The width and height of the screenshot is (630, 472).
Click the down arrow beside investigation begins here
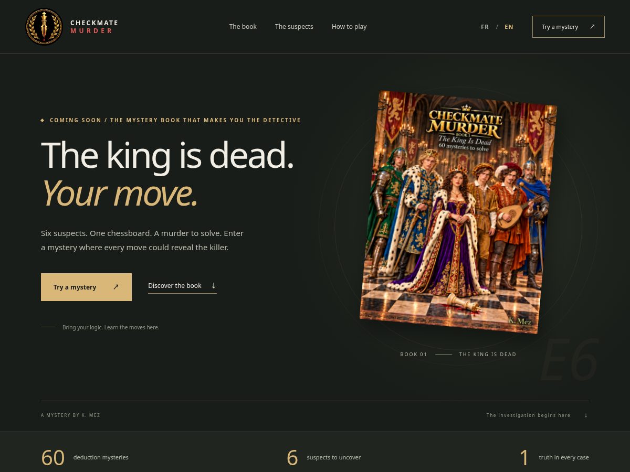[x=586, y=415]
